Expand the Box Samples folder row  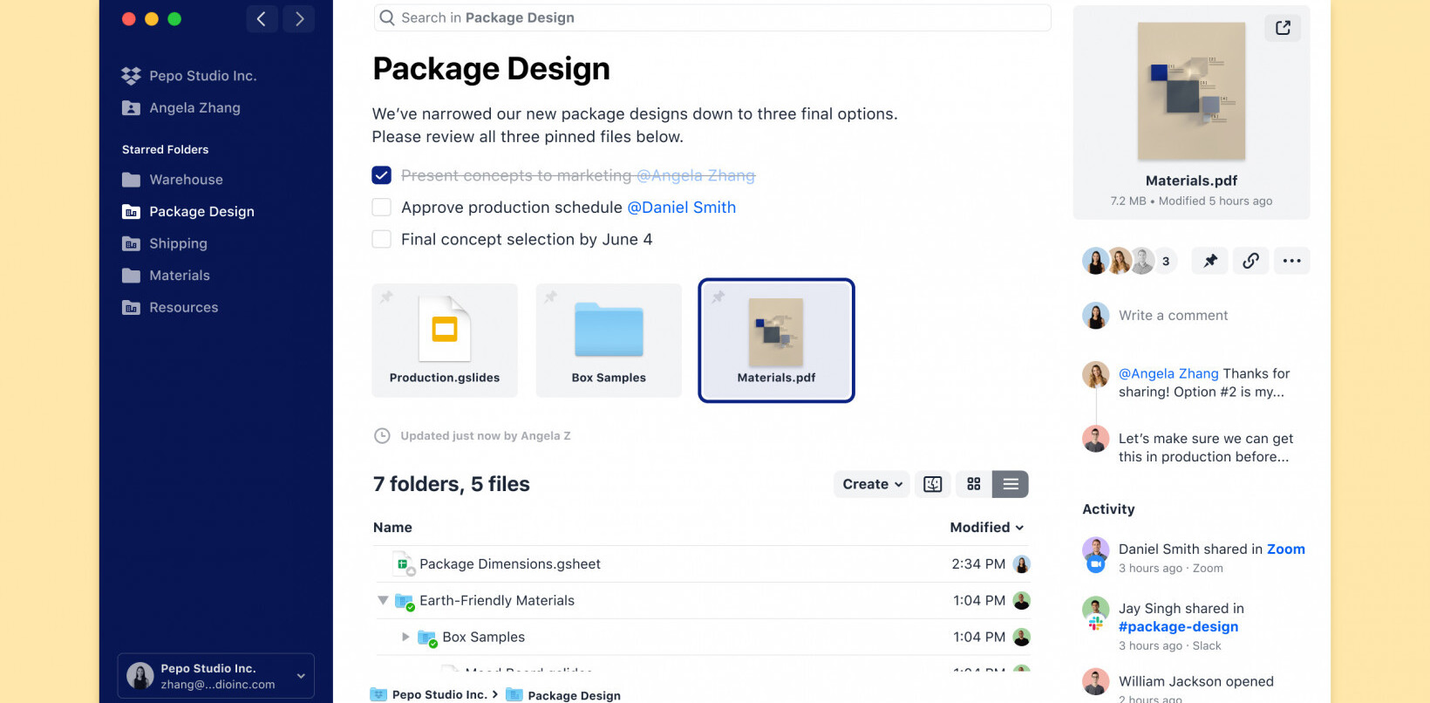pyautogui.click(x=405, y=638)
